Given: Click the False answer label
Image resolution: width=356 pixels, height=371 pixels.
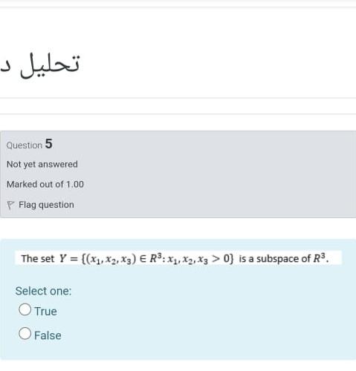Looking at the screenshot, I should (x=48, y=335).
